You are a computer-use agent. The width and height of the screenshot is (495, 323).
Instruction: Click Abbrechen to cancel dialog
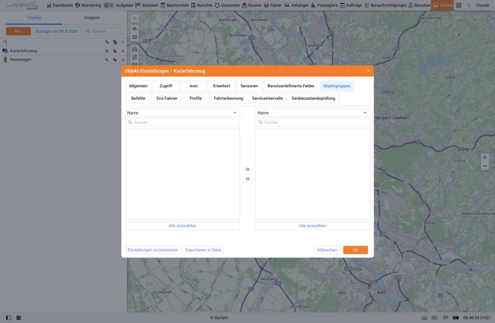coord(327,250)
